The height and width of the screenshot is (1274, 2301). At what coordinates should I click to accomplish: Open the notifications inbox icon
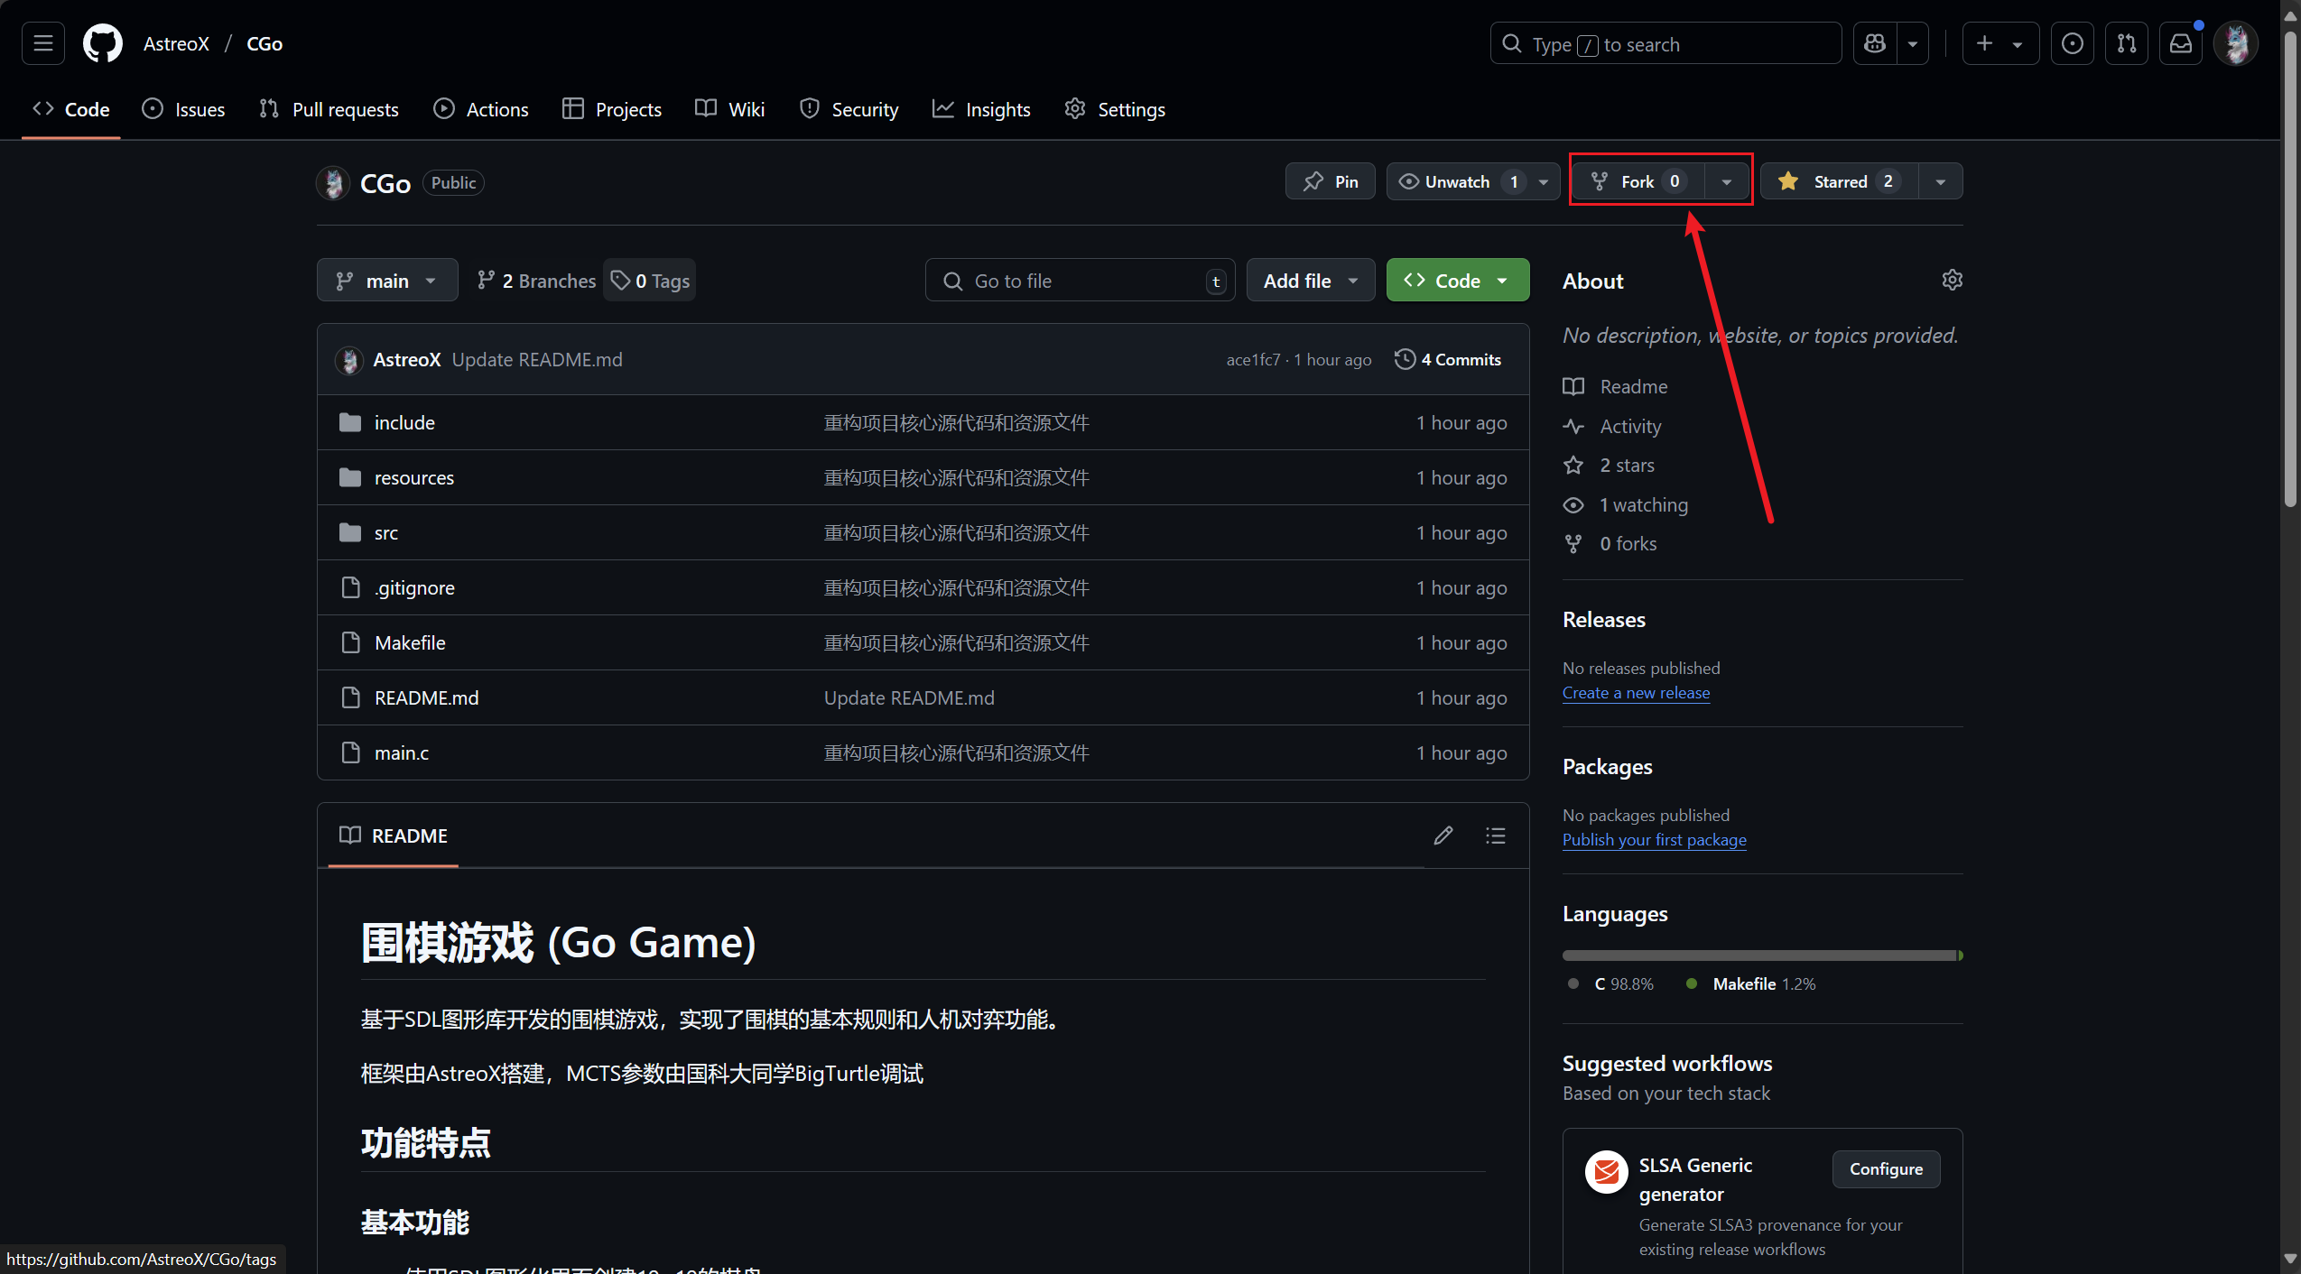tap(2181, 43)
